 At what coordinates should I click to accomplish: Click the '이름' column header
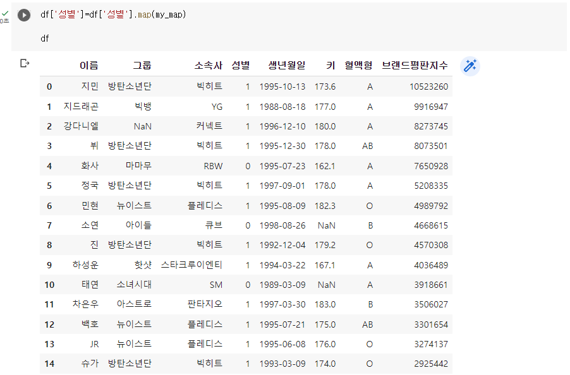point(88,66)
